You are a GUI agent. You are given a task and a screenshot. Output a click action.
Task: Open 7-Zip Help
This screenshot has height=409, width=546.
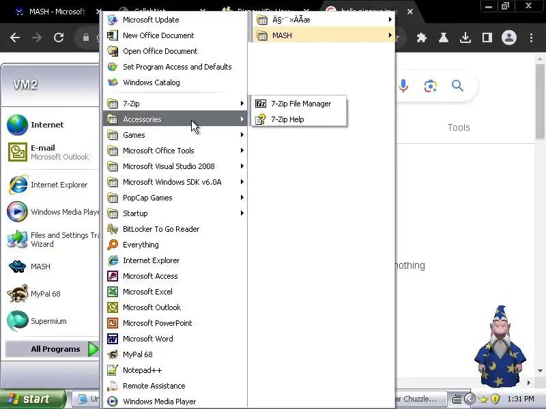click(299, 119)
